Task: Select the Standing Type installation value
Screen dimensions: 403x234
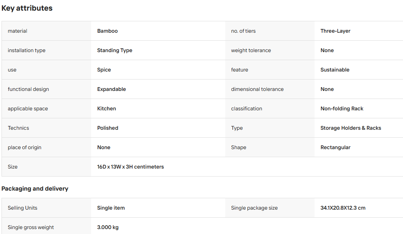Action: (x=115, y=51)
